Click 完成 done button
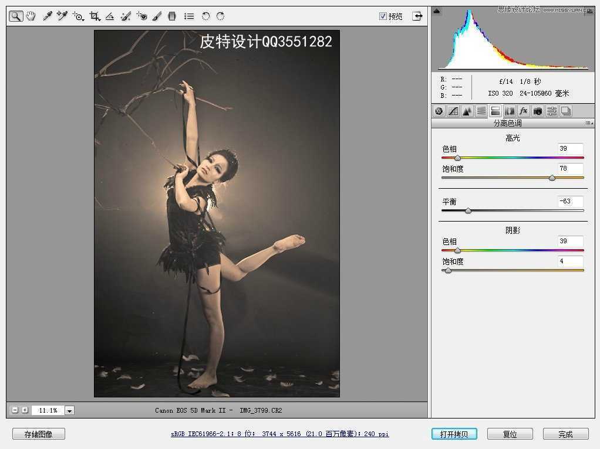 565,434
